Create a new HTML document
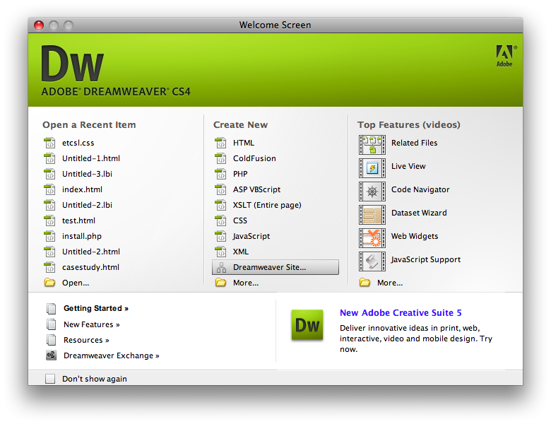The width and height of the screenshot is (551, 424). tap(243, 143)
